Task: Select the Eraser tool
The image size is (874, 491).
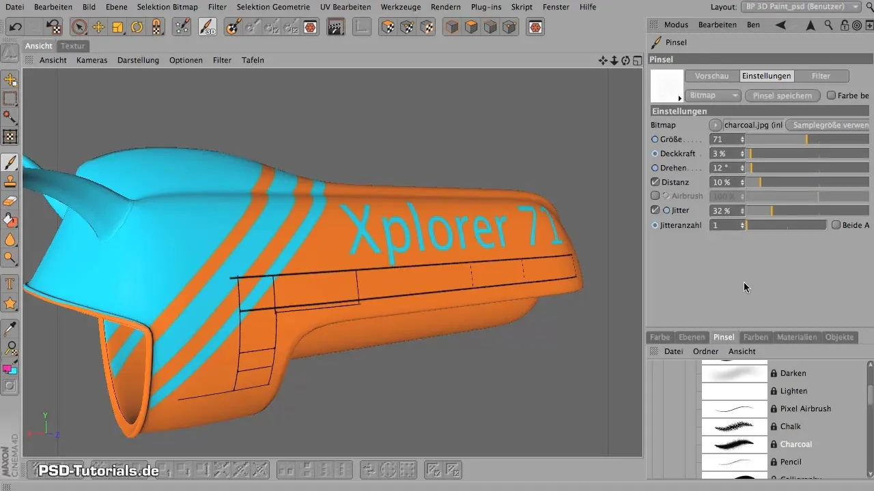Action: coord(10,200)
